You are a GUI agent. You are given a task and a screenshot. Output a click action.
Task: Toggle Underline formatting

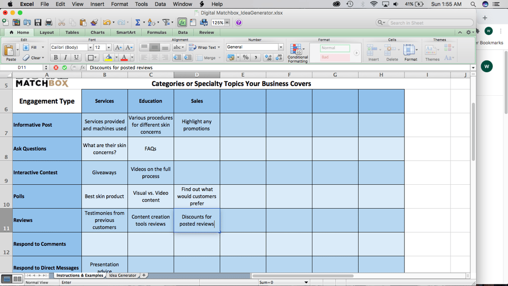(76, 58)
